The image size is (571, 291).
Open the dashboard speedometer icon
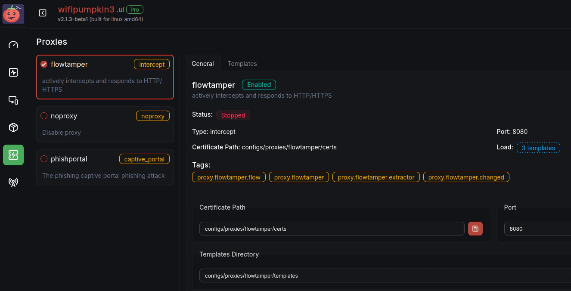tap(13, 45)
